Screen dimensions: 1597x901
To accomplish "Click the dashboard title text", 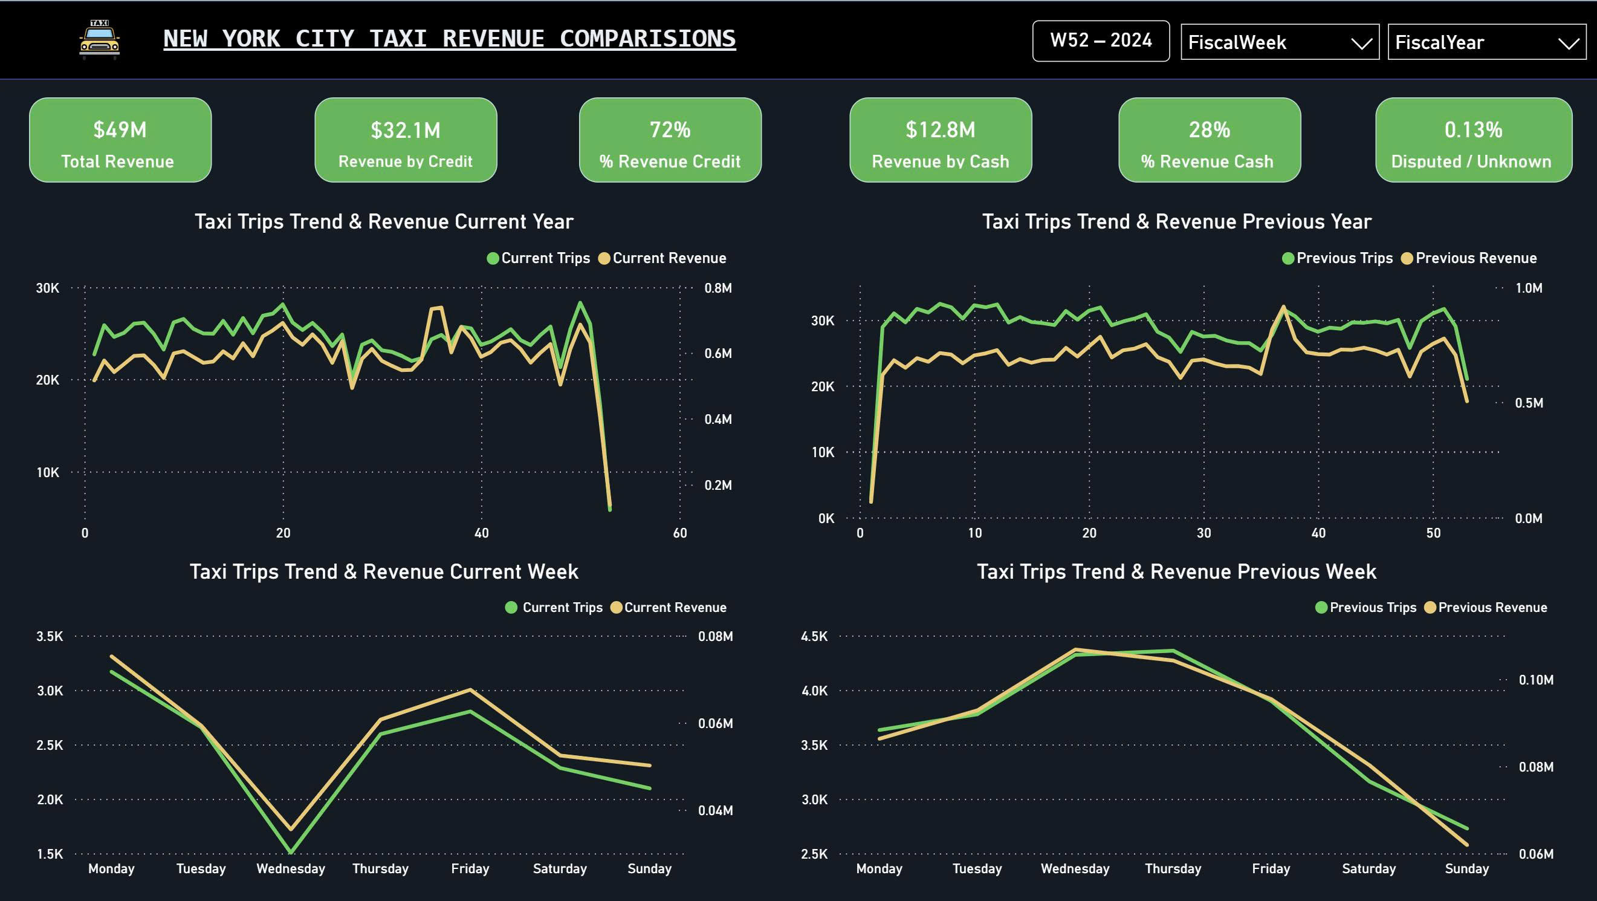I will pos(449,38).
